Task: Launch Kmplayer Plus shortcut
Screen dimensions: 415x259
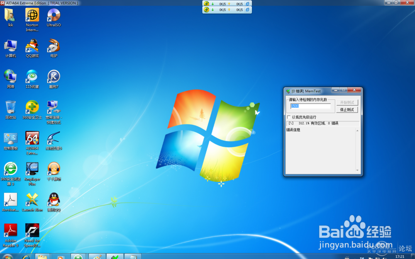Action: click(32, 174)
